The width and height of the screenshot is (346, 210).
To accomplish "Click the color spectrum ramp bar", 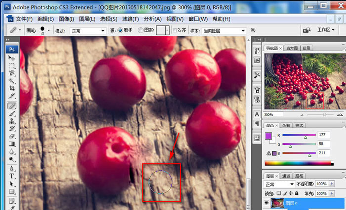I will pyautogui.click(x=299, y=163).
